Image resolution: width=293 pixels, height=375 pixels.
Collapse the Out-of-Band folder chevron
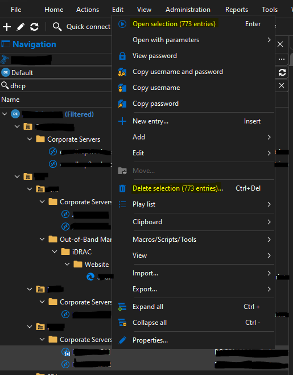coord(42,239)
